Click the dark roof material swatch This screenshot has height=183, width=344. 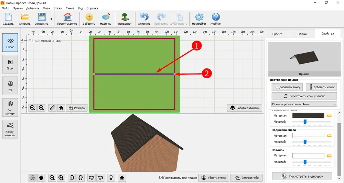pyautogui.click(x=308, y=115)
